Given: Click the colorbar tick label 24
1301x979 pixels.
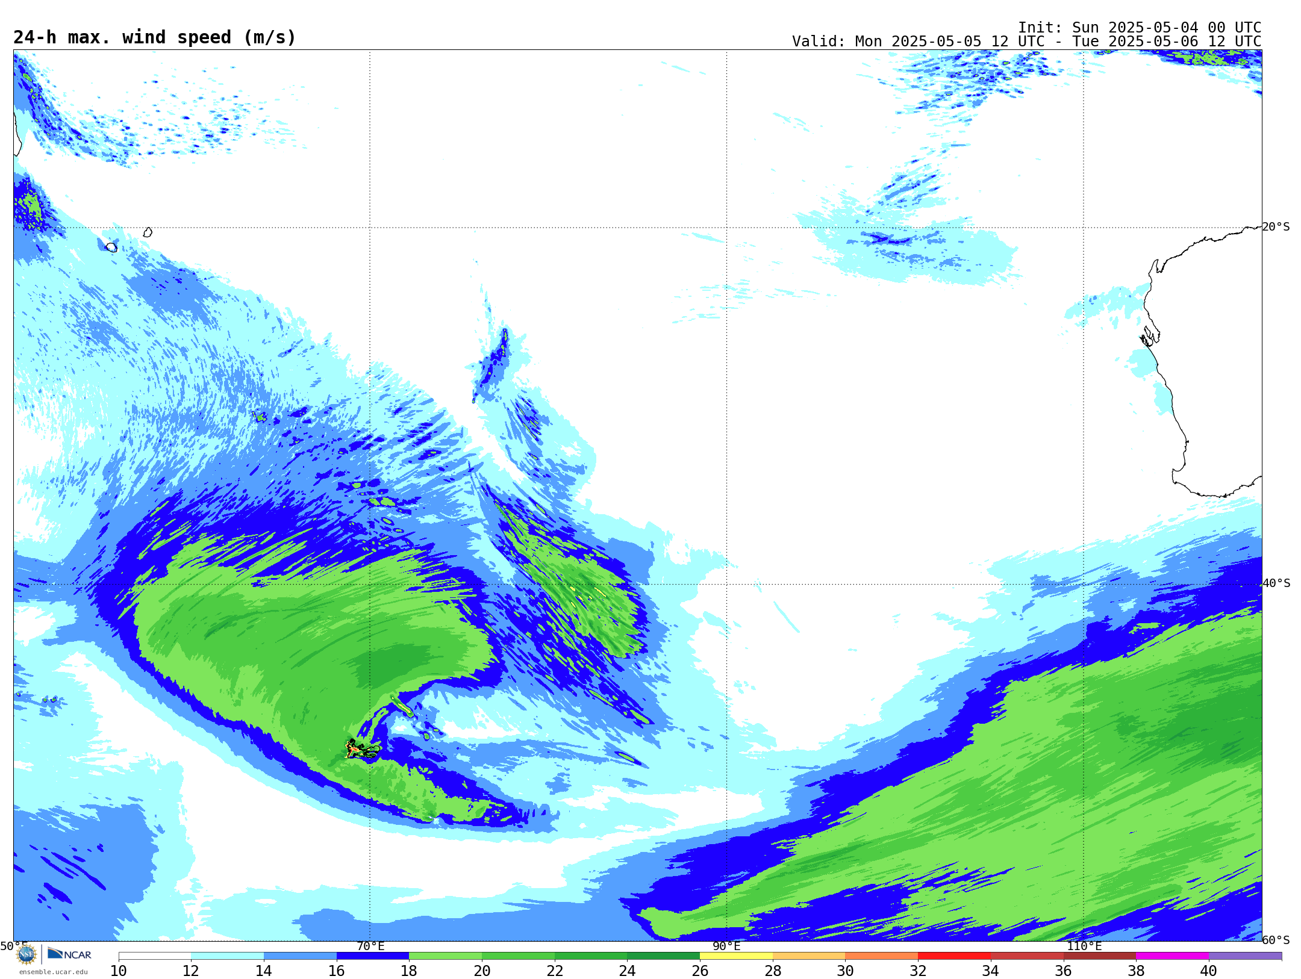Looking at the screenshot, I should click(x=627, y=971).
